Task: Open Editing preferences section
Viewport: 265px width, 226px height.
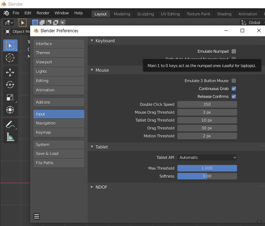Action: point(59,81)
